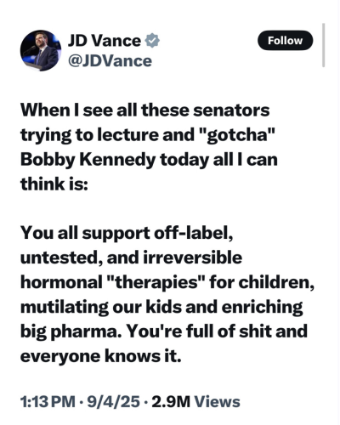Click the first line "When I see all these senators"

click(x=144, y=110)
